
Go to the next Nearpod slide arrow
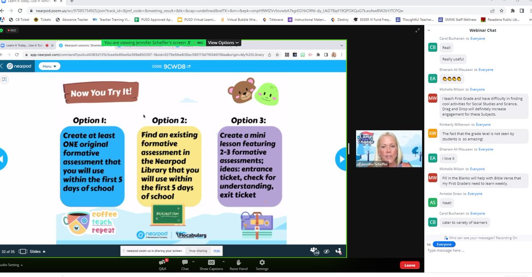tap(341, 159)
